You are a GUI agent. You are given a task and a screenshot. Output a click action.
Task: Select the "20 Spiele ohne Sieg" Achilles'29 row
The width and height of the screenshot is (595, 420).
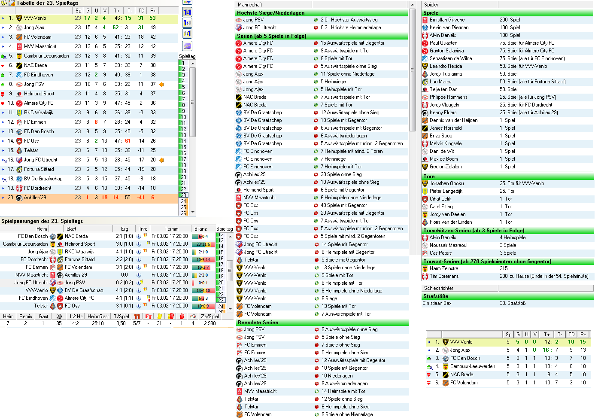322,174
